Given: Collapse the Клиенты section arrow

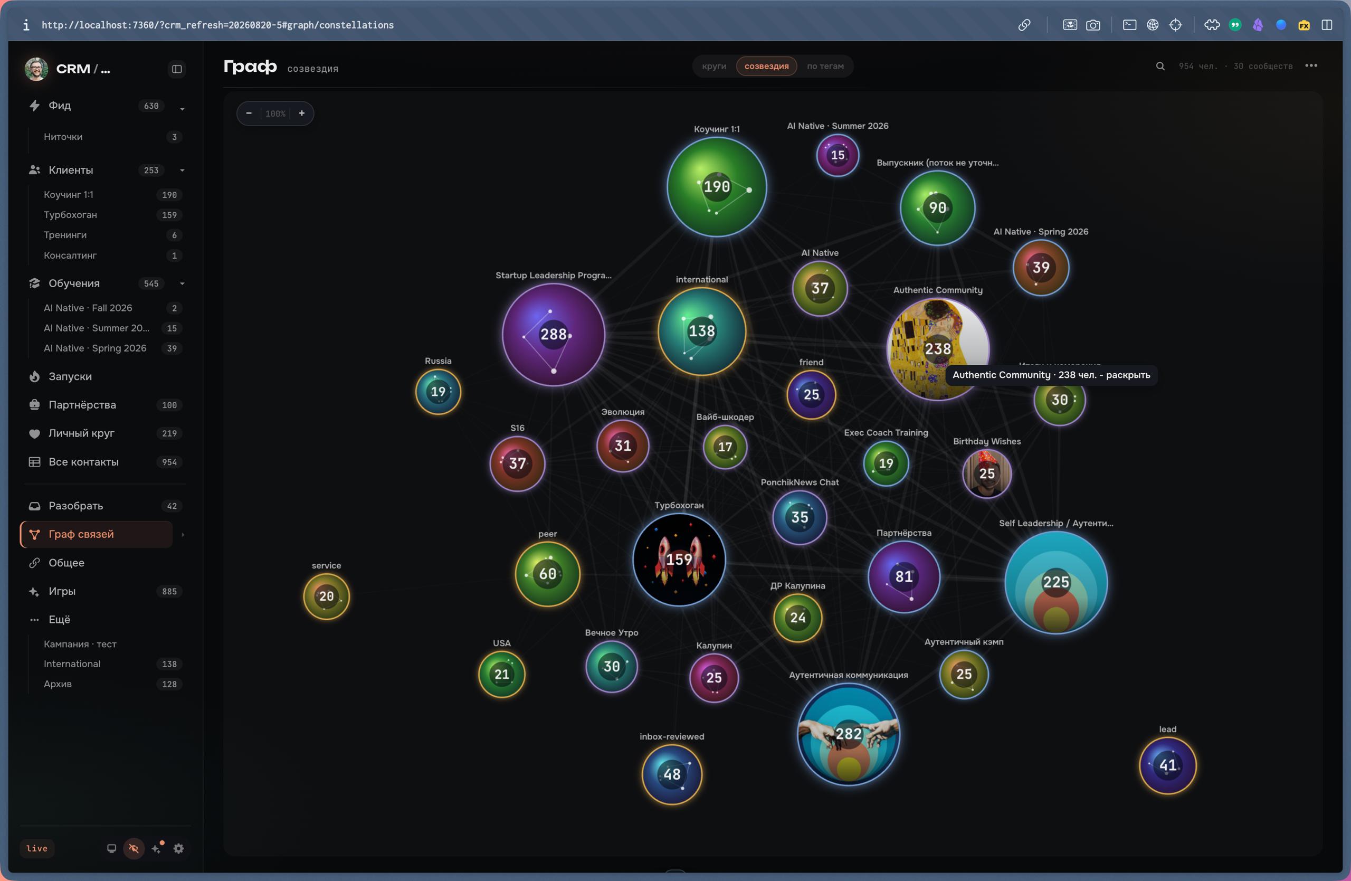Looking at the screenshot, I should pyautogui.click(x=182, y=170).
